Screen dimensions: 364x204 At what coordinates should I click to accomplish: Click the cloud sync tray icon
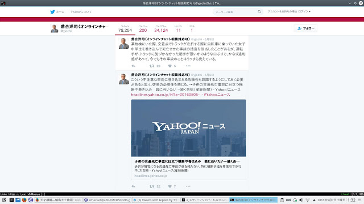[x=295, y=200]
